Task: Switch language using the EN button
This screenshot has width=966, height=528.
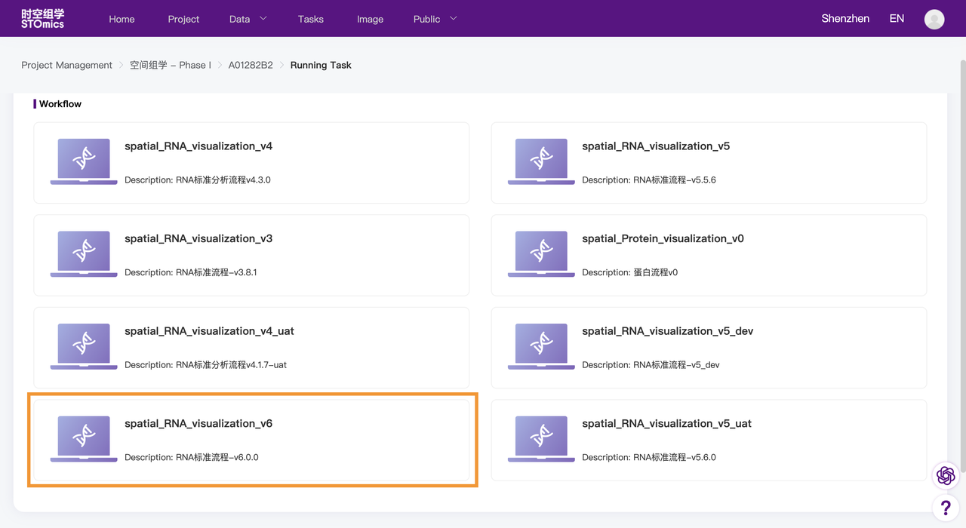Action: (897, 19)
